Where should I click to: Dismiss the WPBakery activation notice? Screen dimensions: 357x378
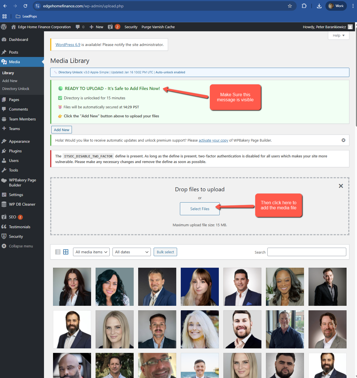point(343,140)
